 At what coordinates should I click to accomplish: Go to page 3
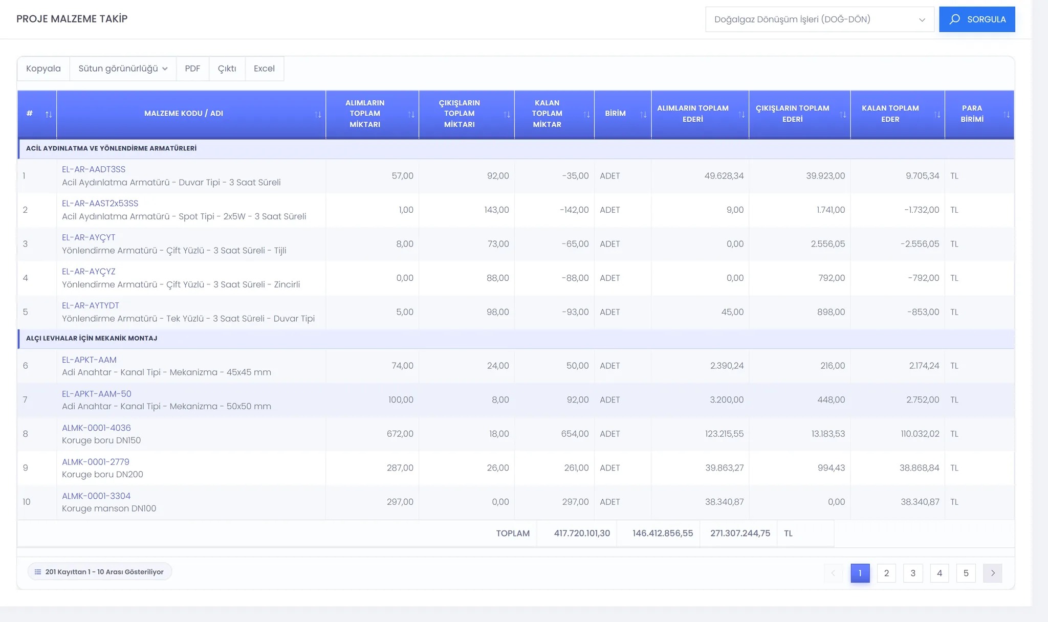click(913, 573)
